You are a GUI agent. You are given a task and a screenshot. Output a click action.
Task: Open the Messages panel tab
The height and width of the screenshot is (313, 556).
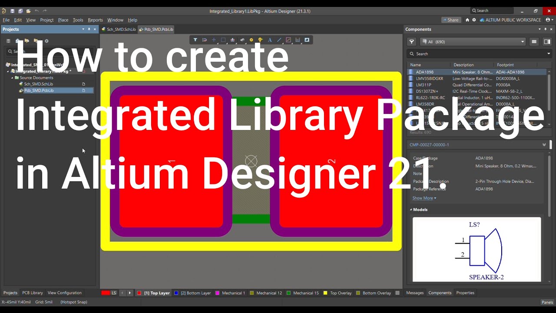[415, 293]
